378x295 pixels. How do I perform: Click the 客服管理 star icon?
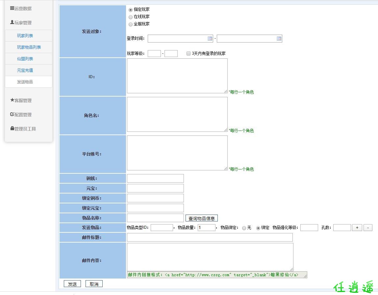(12, 100)
